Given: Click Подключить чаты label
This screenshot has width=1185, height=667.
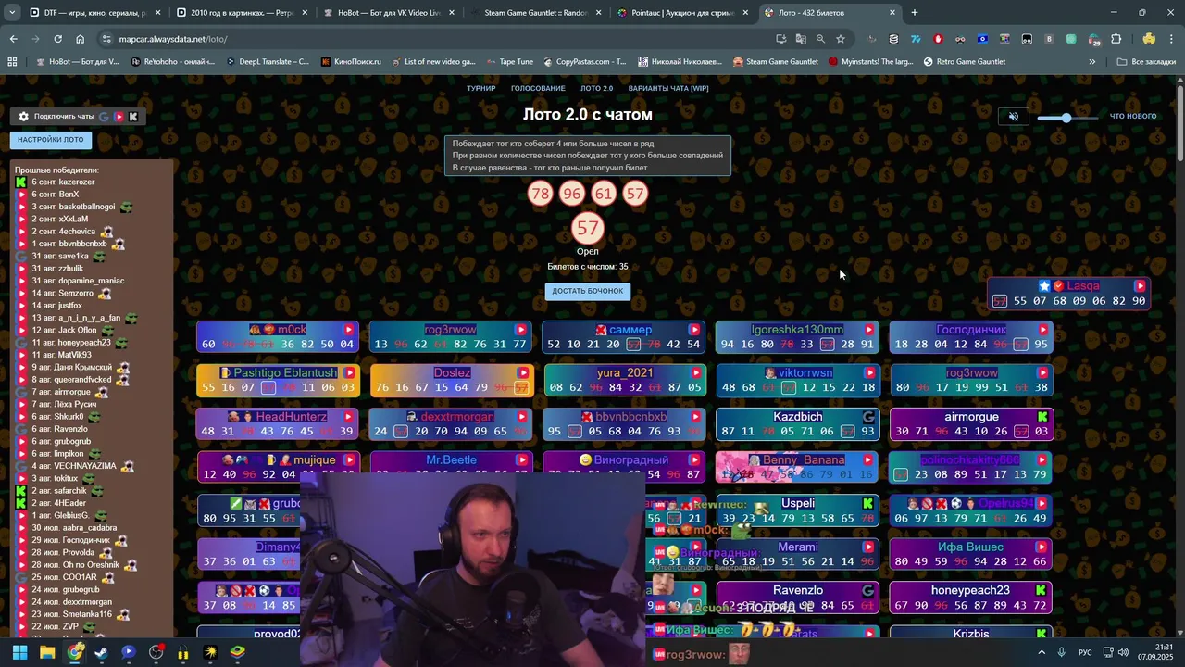Looking at the screenshot, I should point(64,117).
